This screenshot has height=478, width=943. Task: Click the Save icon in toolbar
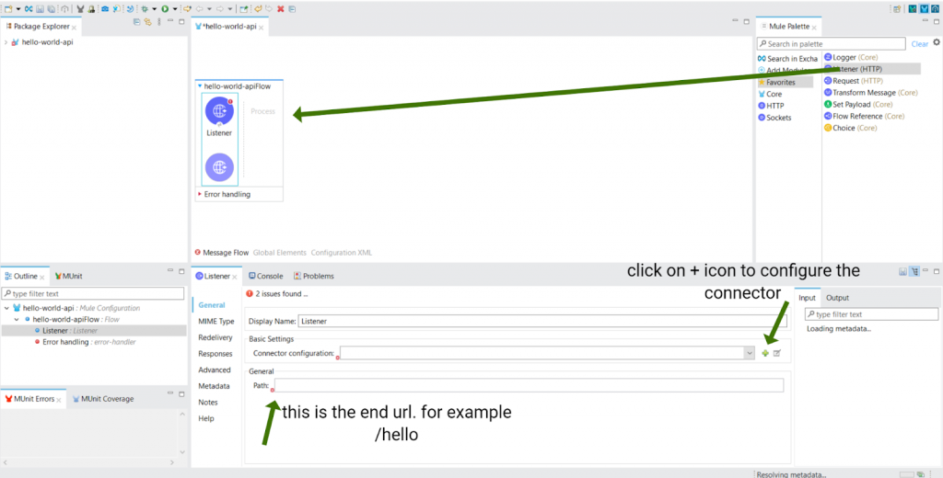coord(41,9)
